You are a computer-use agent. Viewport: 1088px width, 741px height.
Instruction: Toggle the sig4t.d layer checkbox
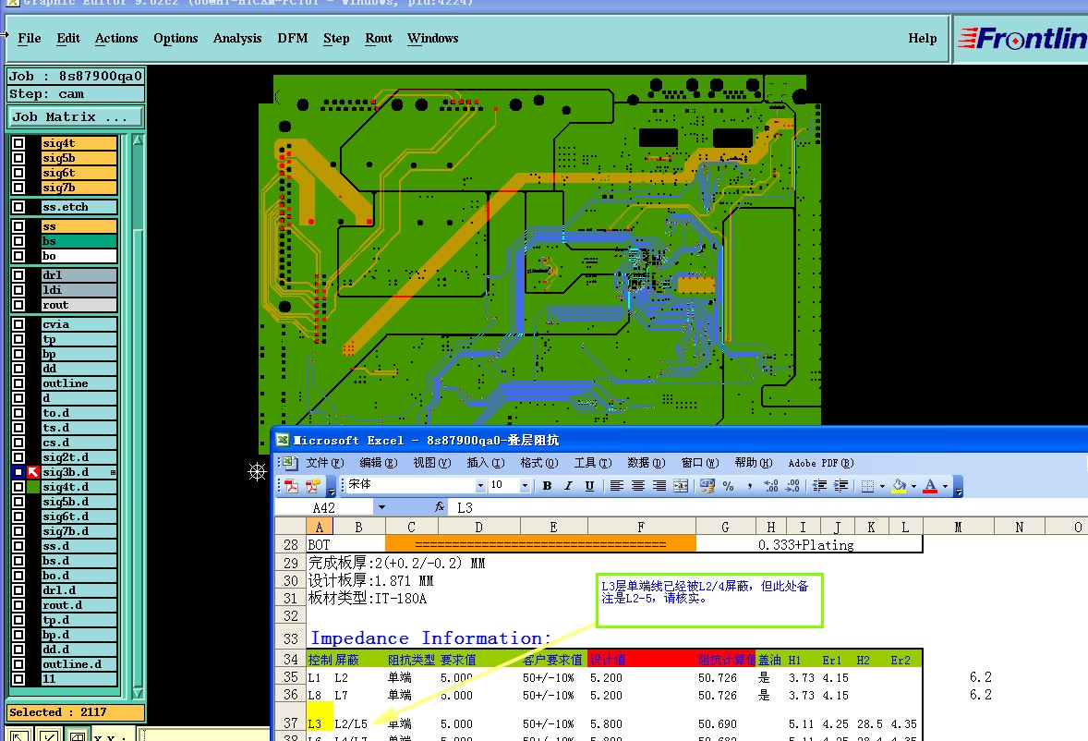pos(18,487)
